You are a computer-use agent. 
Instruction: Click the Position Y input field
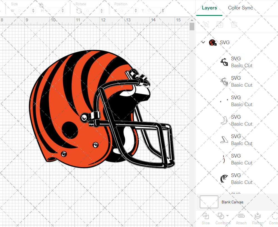(153, 11)
